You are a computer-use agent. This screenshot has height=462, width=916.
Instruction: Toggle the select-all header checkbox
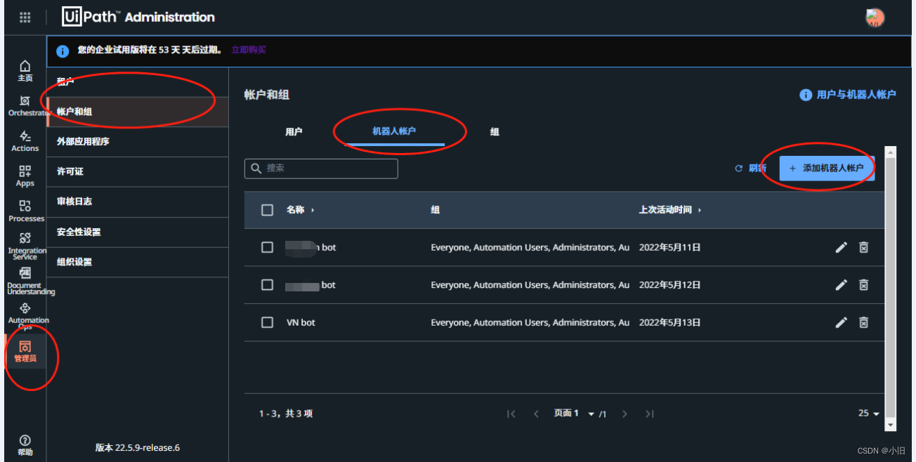pos(267,210)
